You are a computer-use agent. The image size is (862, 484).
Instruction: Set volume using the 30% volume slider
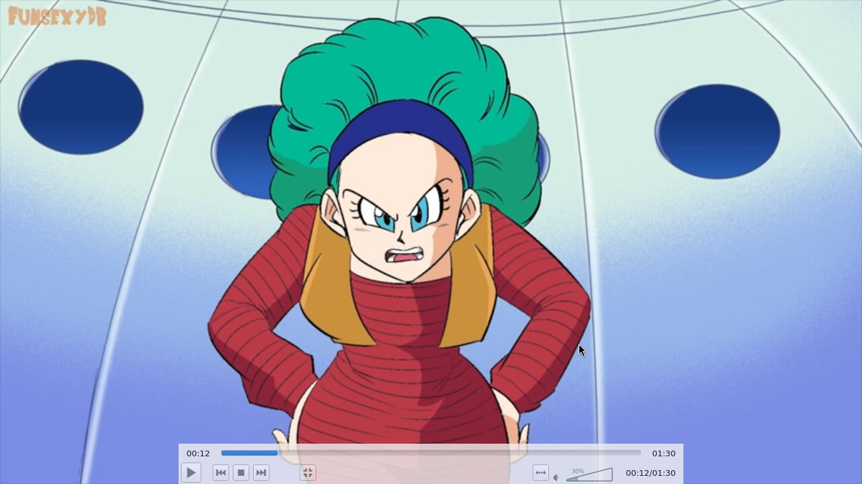589,475
